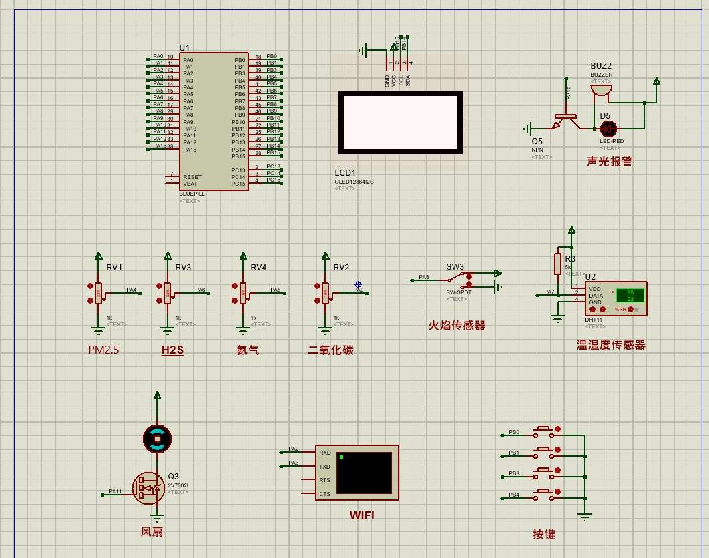Viewport: 709px width, 558px height.
Task: Select the 按键 text label
Action: (544, 534)
